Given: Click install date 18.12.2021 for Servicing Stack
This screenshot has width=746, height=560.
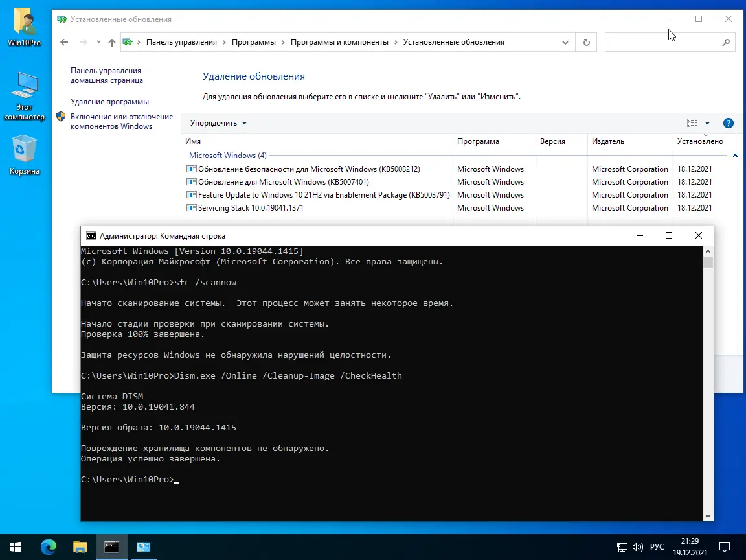Looking at the screenshot, I should [x=695, y=208].
